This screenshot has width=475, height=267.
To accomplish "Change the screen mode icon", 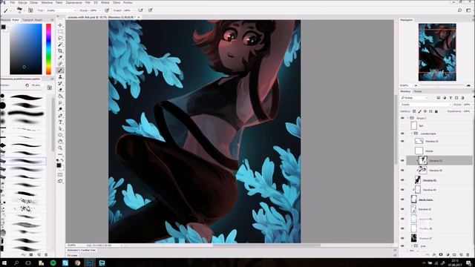I will pyautogui.click(x=60, y=181).
